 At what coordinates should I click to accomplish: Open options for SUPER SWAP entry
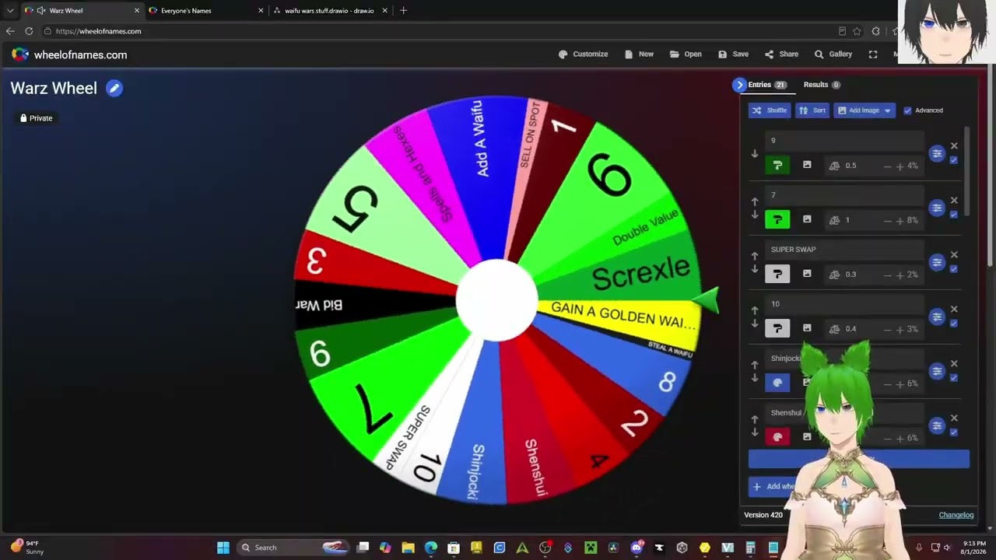937,262
